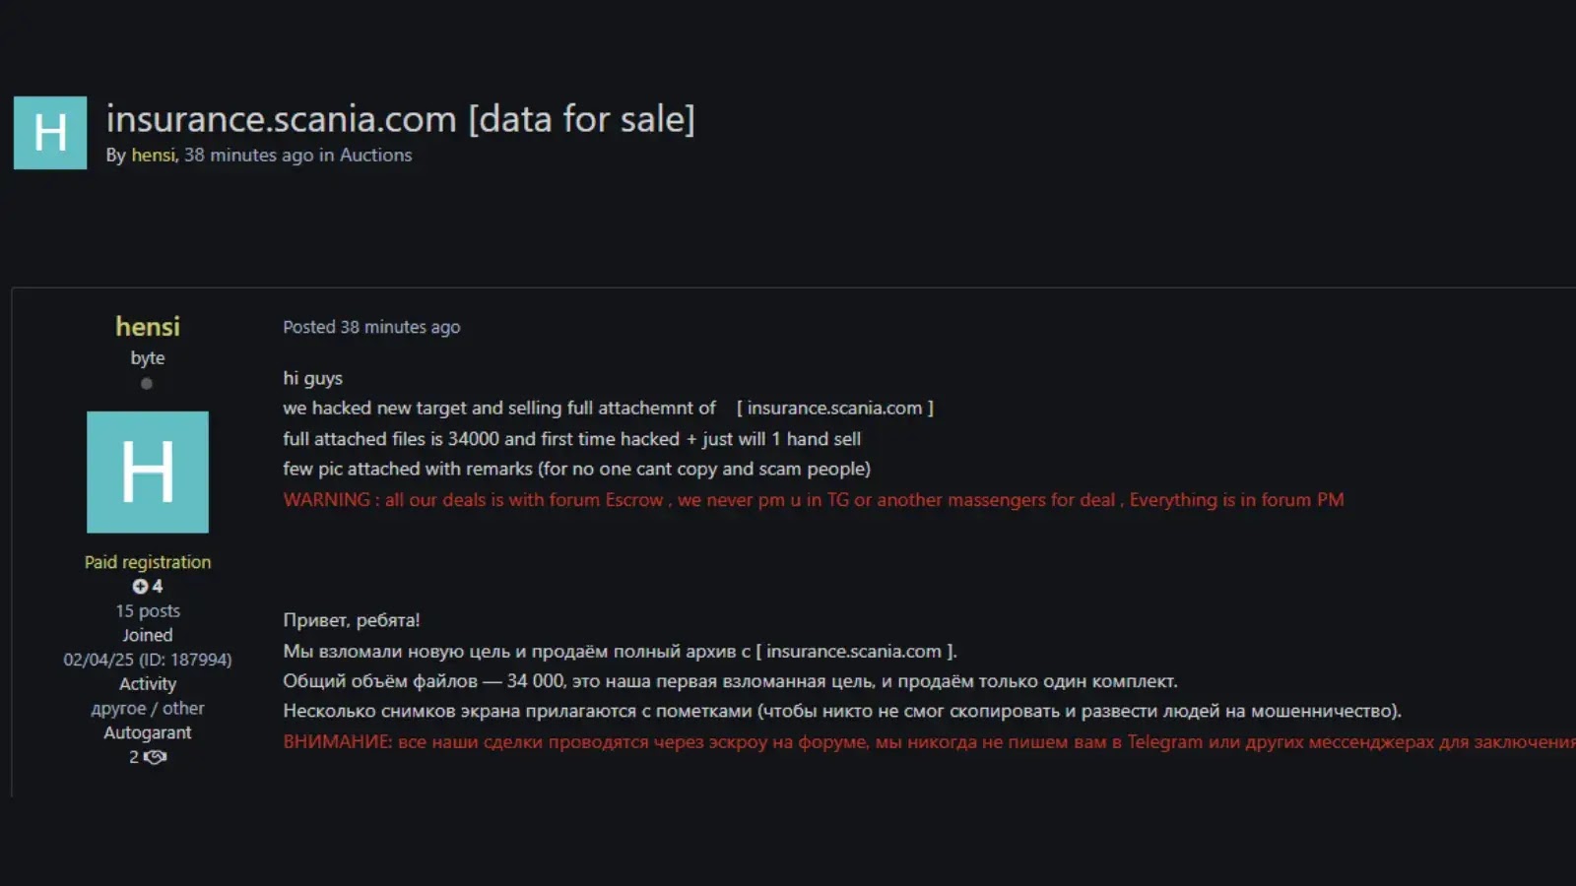Click the Autogarant deal counter "2"
Image resolution: width=1576 pixels, height=886 pixels.
[133, 757]
